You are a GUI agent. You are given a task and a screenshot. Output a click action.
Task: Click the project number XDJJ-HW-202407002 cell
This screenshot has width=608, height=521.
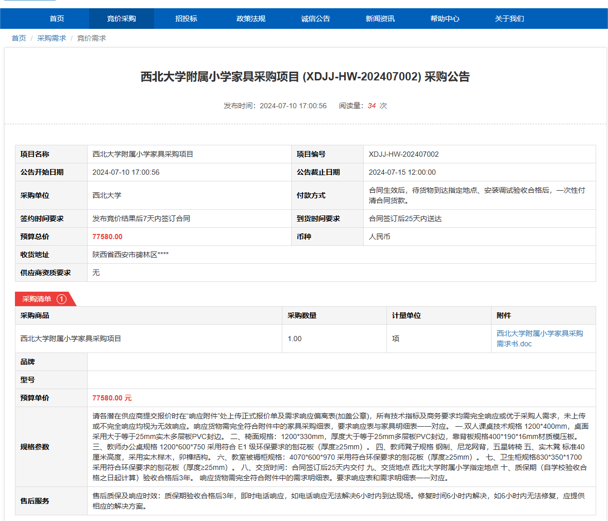(403, 154)
